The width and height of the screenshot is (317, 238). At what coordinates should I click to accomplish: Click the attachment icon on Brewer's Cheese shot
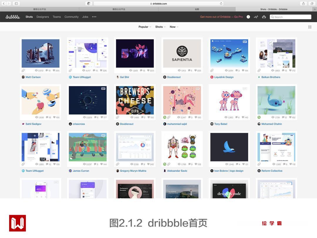(117, 117)
